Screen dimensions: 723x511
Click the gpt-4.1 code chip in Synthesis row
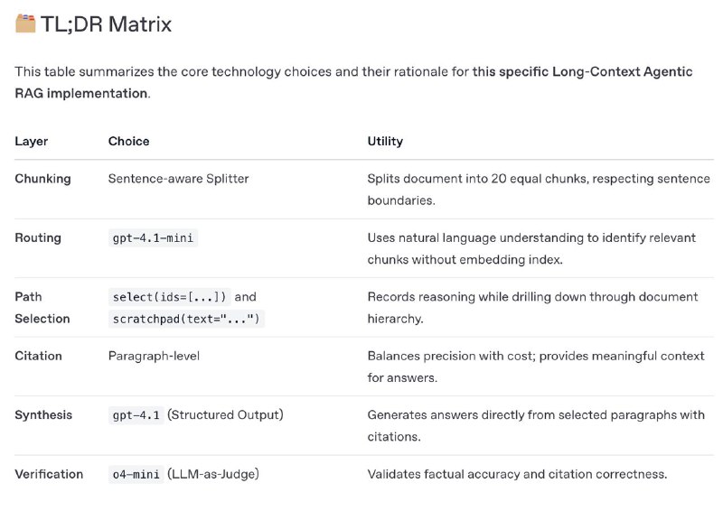(x=136, y=415)
